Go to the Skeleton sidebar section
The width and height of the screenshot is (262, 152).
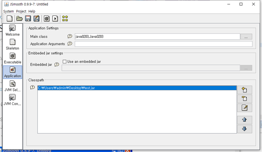click(12, 45)
